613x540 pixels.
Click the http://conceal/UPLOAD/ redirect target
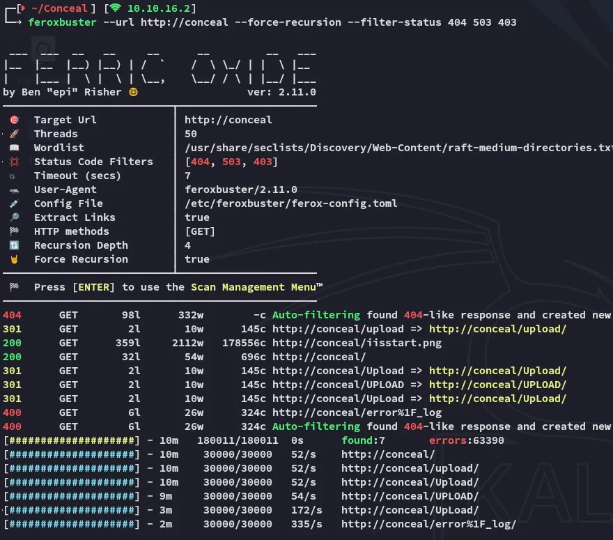497,385
